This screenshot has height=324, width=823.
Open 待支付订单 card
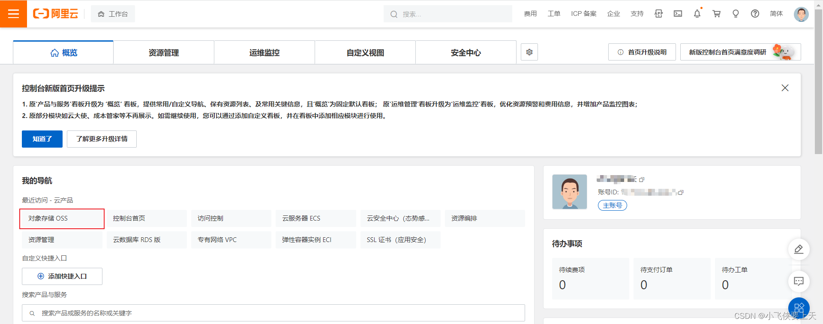pos(672,279)
